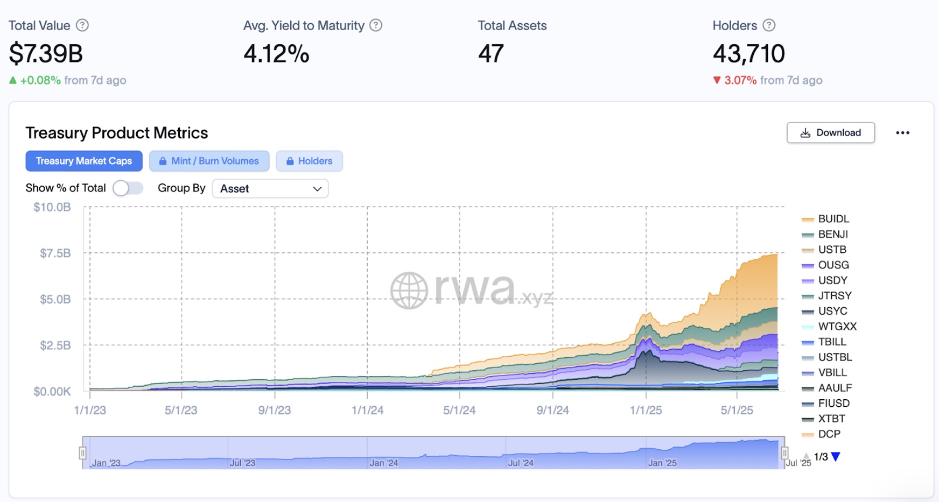The height and width of the screenshot is (502, 939).
Task: Click the left range selector handle
Action: 82,452
